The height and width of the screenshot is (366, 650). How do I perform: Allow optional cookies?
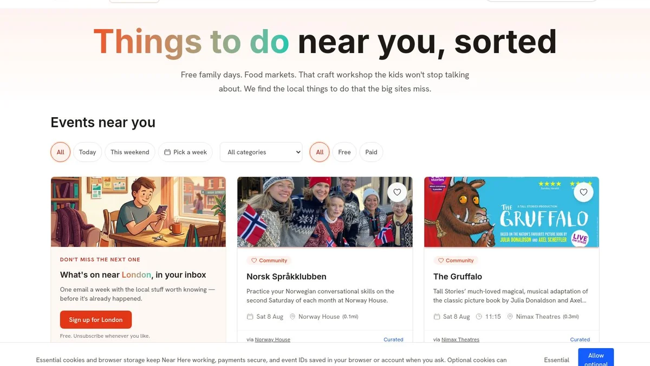coord(596,358)
